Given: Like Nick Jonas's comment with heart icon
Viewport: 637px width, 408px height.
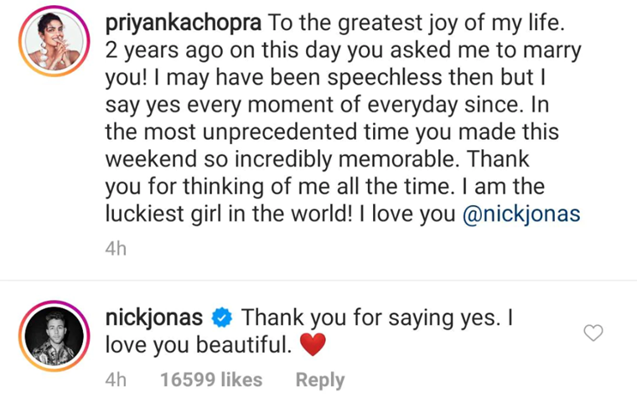Looking at the screenshot, I should point(593,333).
